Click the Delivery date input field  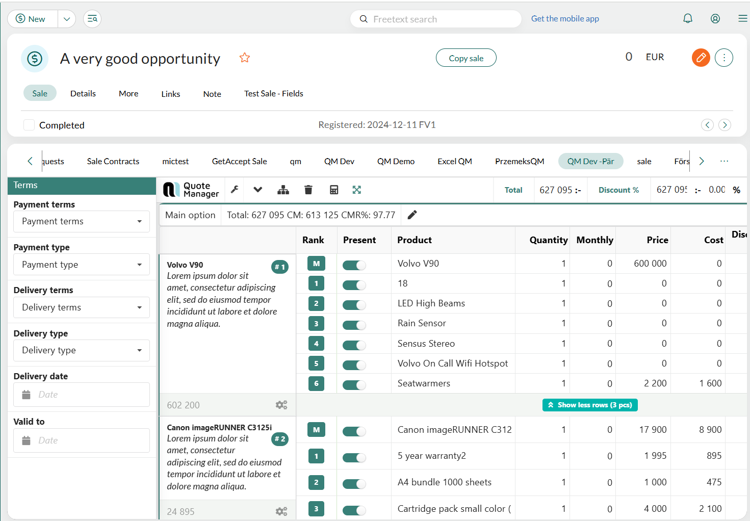82,395
